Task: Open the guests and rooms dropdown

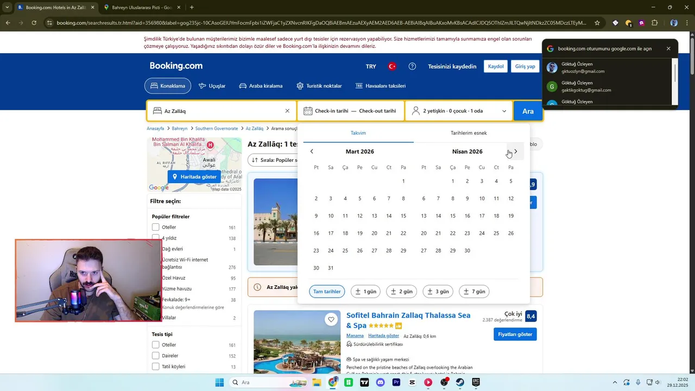Action: tap(459, 111)
